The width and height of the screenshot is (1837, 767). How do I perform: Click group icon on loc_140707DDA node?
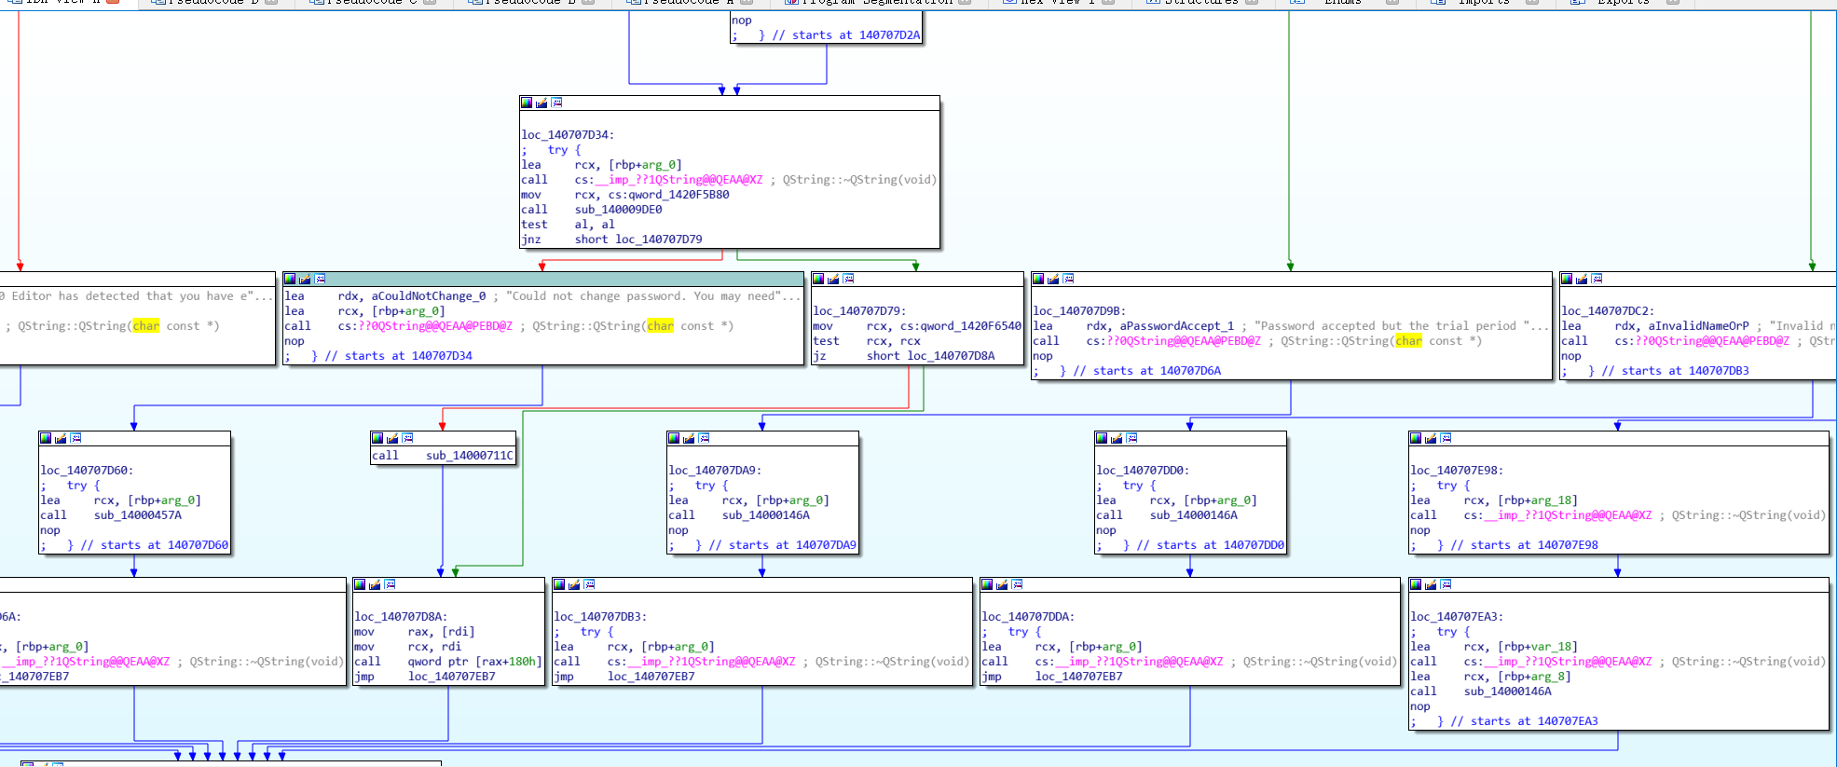[1017, 584]
